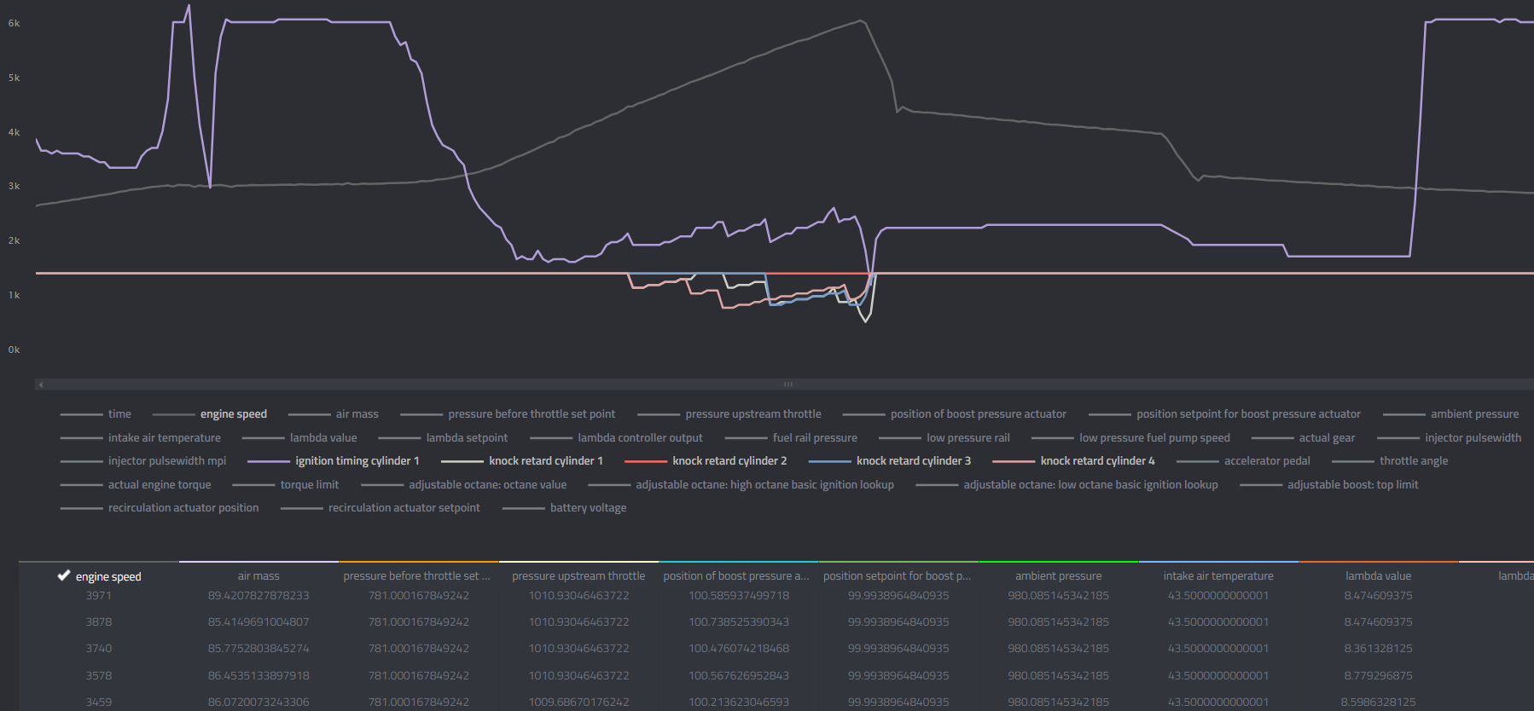This screenshot has width=1534, height=711.
Task: Select the ambient pressure column header
Action: (x=1058, y=576)
